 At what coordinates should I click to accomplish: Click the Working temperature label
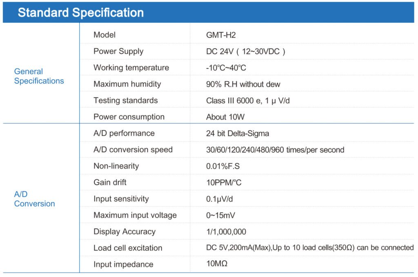(x=131, y=68)
